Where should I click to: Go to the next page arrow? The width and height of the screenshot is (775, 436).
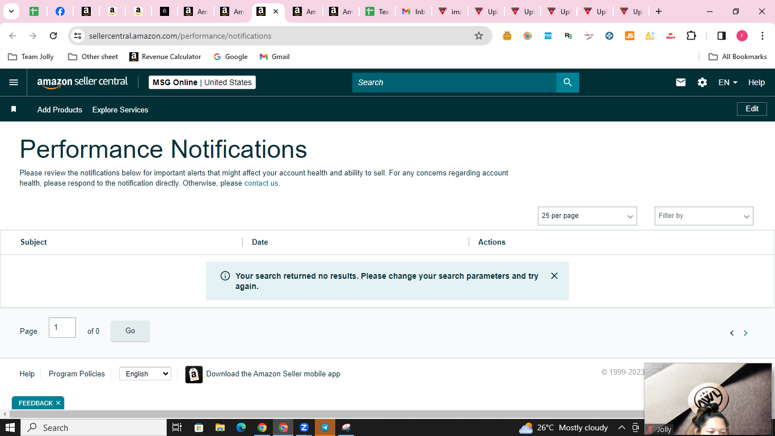click(745, 333)
